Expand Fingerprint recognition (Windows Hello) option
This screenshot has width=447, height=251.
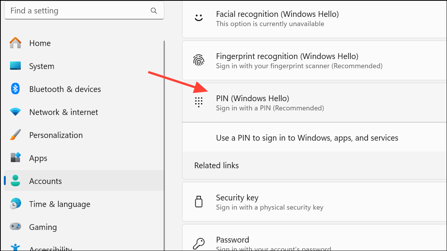point(315,61)
